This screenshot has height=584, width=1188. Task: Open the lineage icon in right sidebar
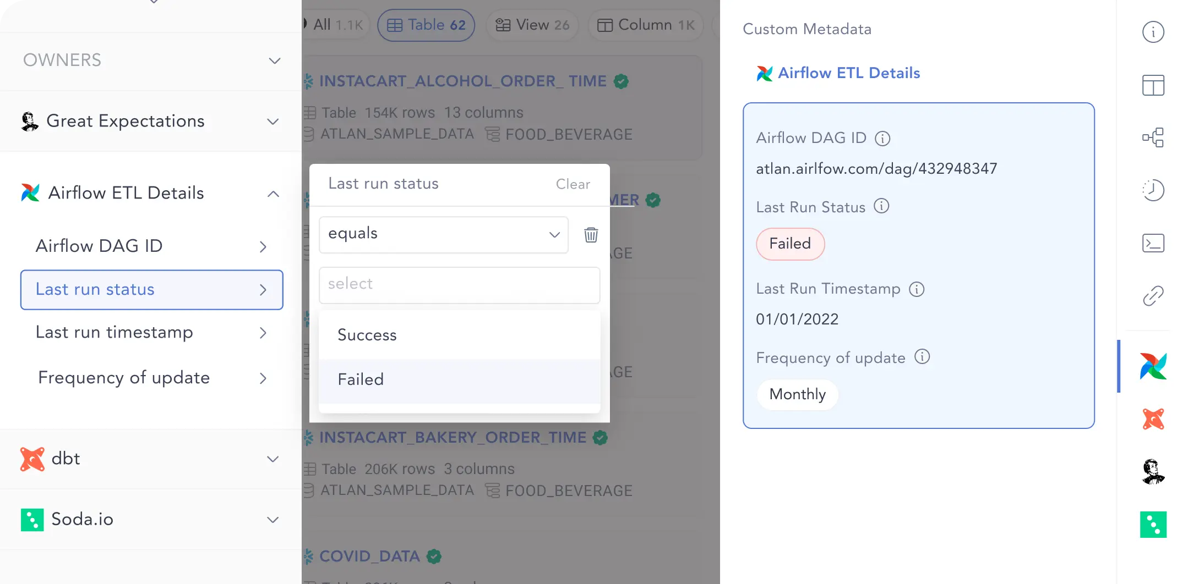[1153, 137]
